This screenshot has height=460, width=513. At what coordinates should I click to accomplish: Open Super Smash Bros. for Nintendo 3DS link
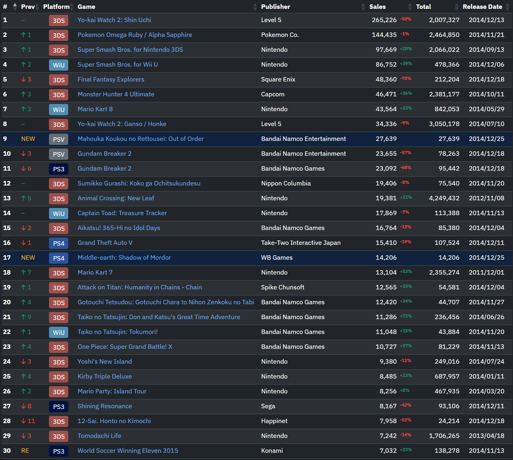click(x=130, y=49)
